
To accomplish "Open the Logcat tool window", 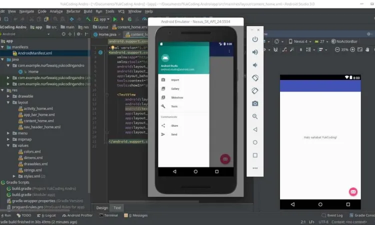I will pos(46,215).
